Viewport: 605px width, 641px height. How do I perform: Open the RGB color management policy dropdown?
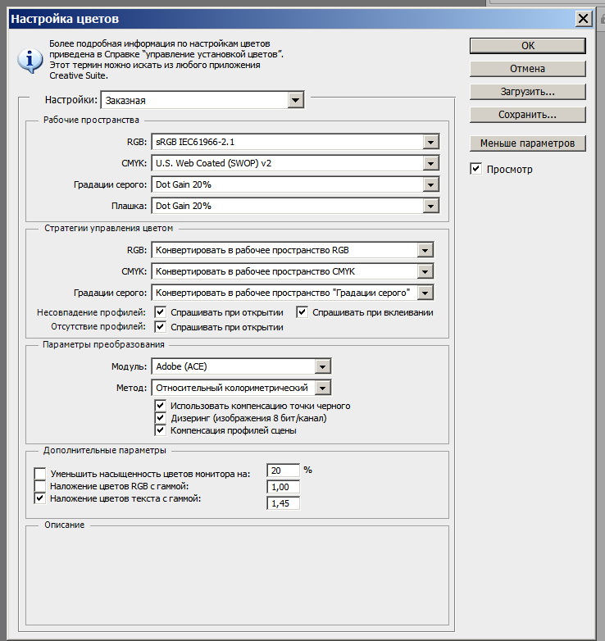point(293,250)
